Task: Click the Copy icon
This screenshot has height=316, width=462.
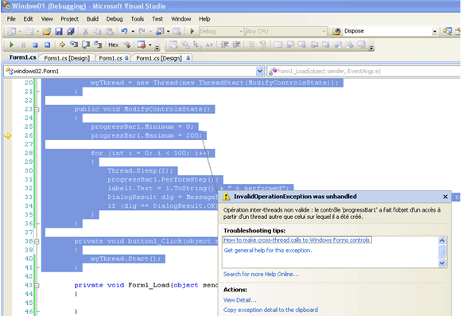Action: coord(97,31)
